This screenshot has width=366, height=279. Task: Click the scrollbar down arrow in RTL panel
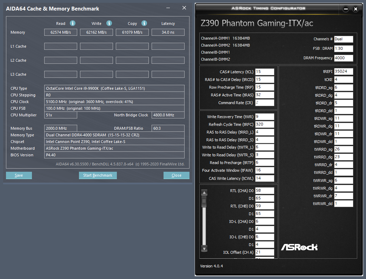click(204, 249)
